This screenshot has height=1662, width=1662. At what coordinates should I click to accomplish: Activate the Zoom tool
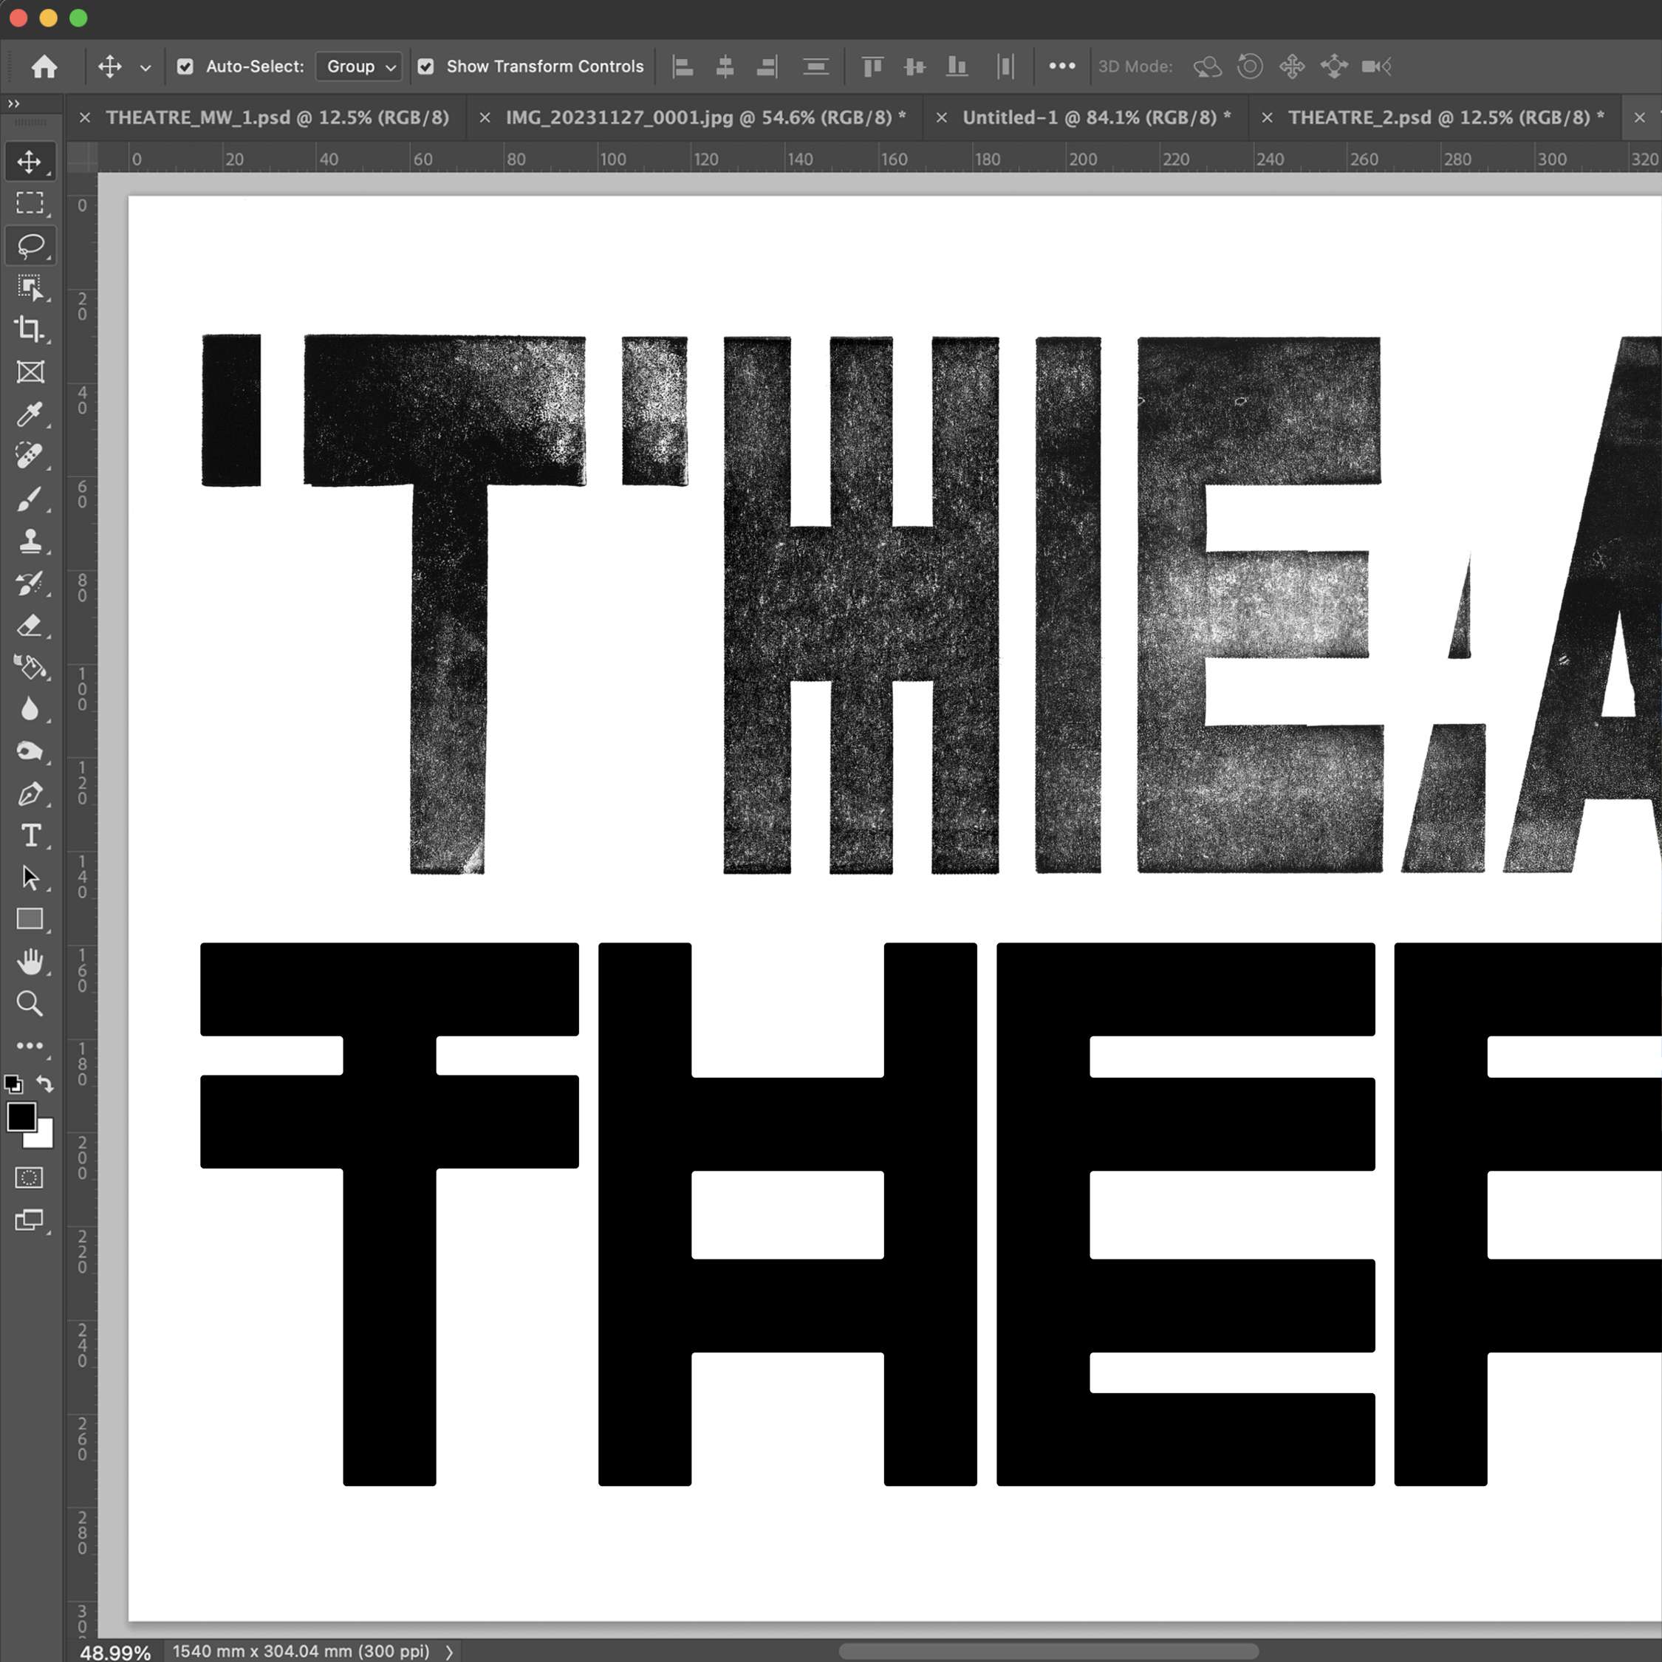click(31, 1004)
